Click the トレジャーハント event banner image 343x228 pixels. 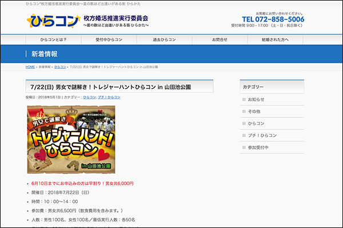point(71,139)
